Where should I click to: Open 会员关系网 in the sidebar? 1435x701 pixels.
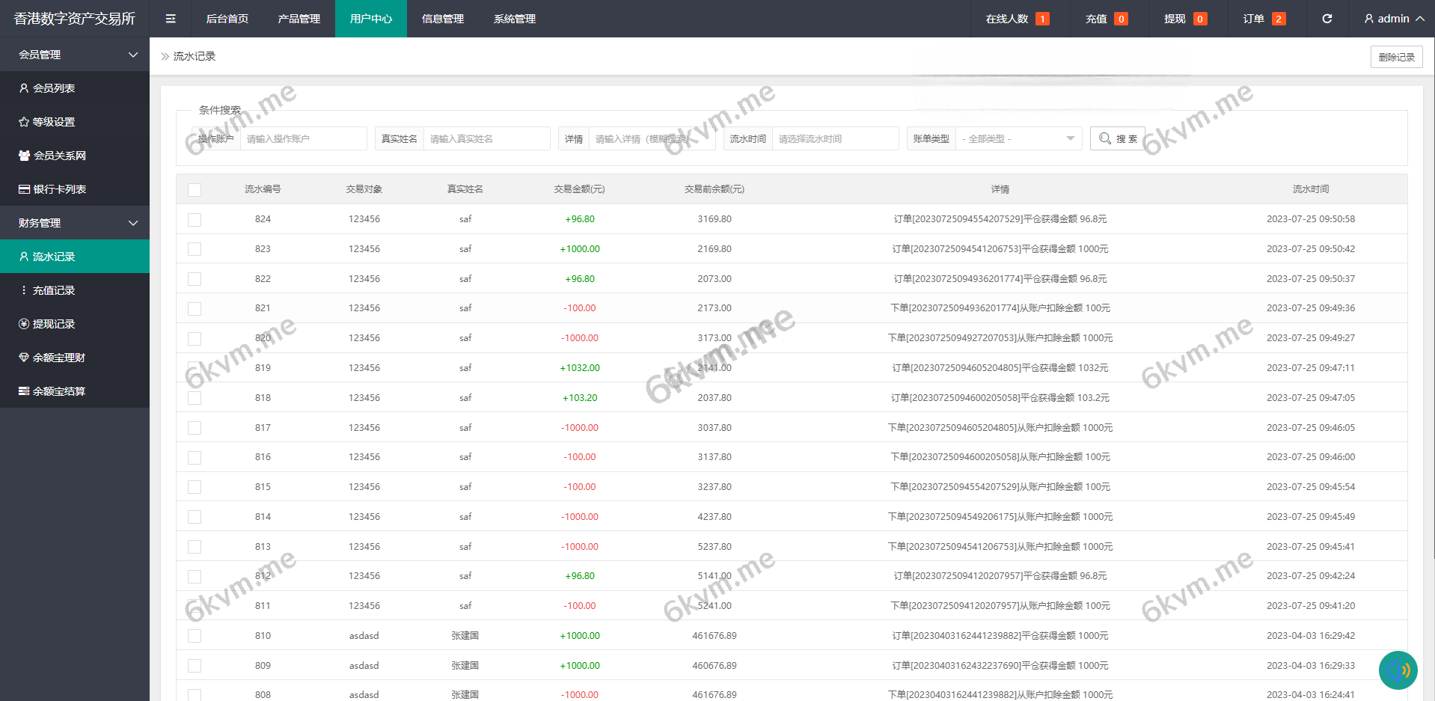(59, 156)
